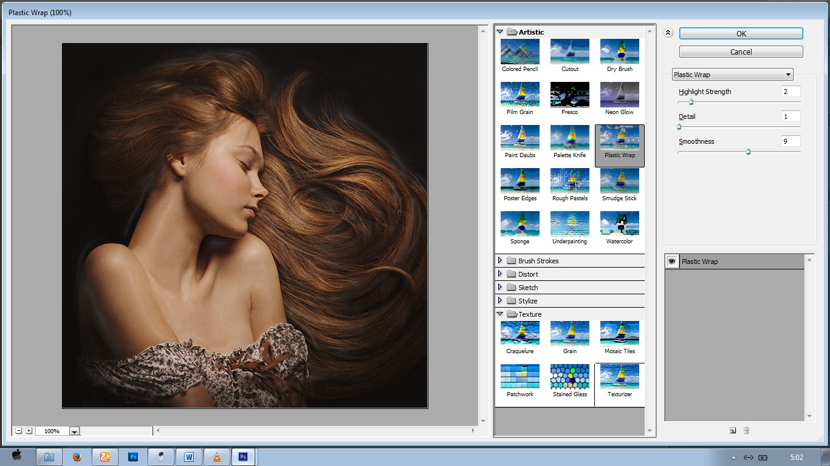The width and height of the screenshot is (830, 466).
Task: Delete the effect layer via trash icon
Action: tap(746, 431)
